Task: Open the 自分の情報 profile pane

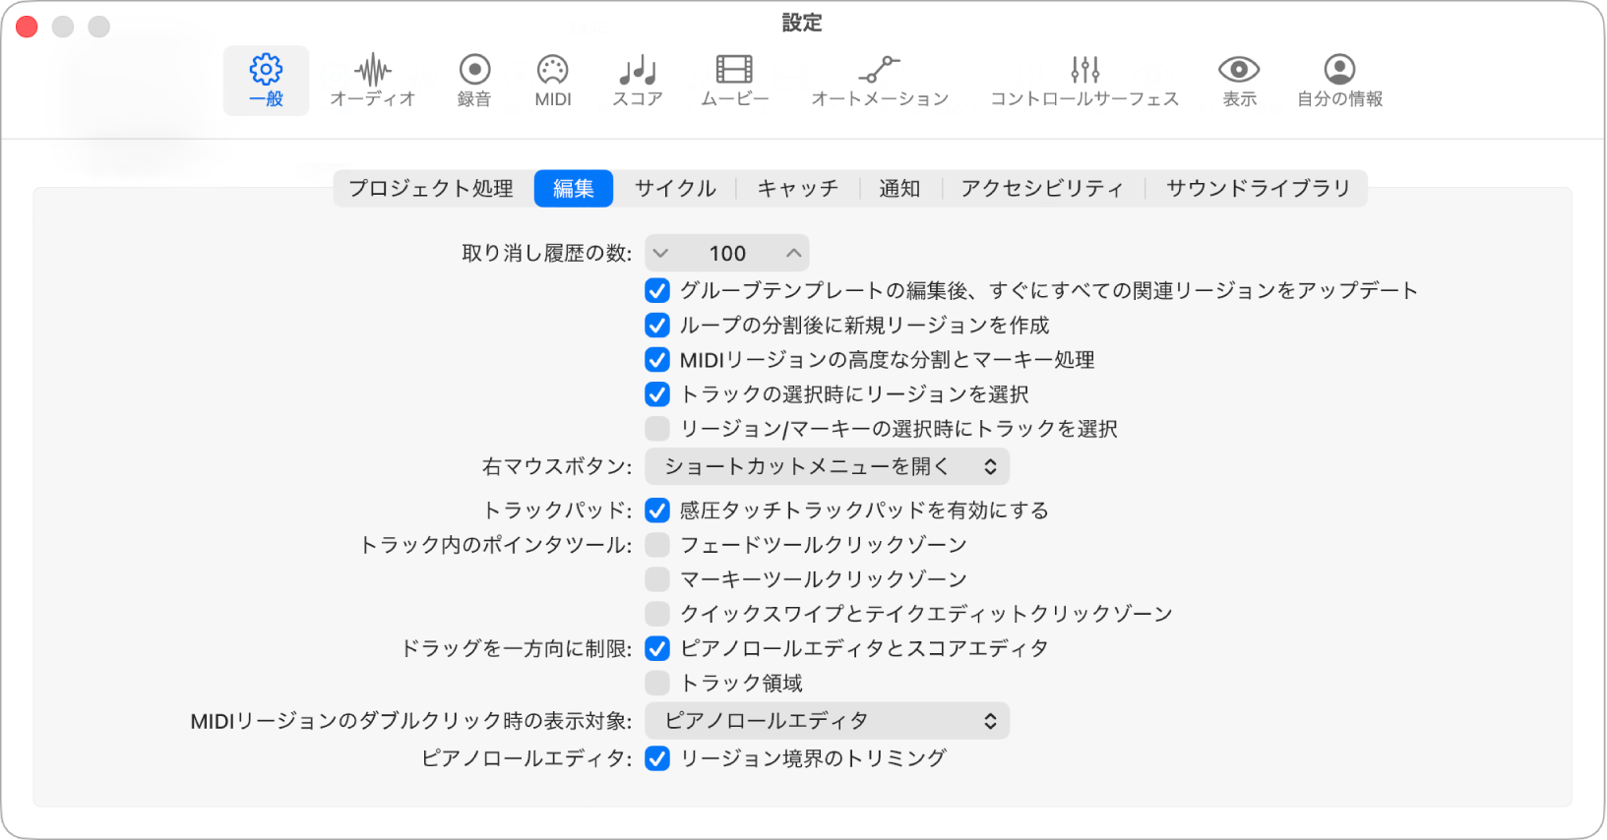Action: click(x=1339, y=81)
